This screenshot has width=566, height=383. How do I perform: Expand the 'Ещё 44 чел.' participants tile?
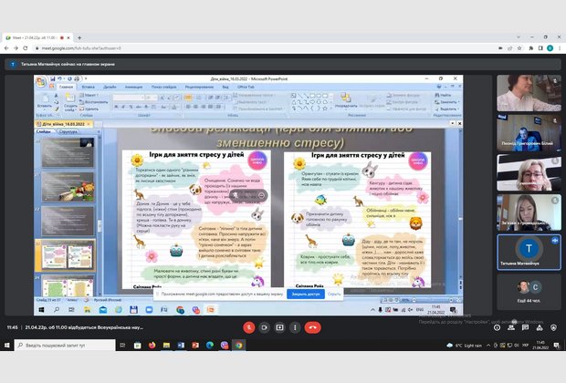528,288
